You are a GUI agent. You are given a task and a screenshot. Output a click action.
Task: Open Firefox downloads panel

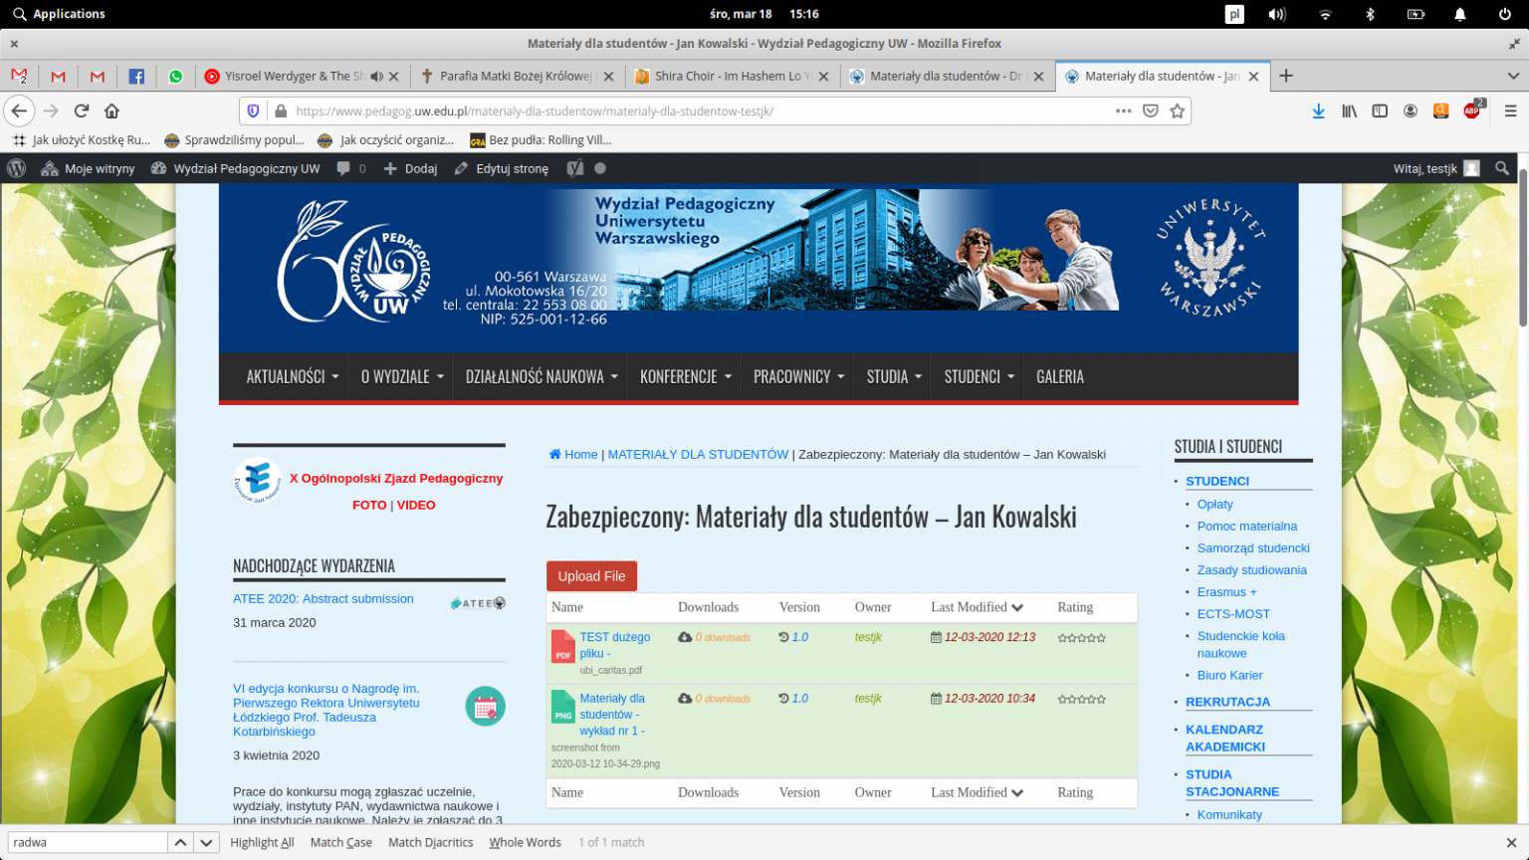[1319, 110]
